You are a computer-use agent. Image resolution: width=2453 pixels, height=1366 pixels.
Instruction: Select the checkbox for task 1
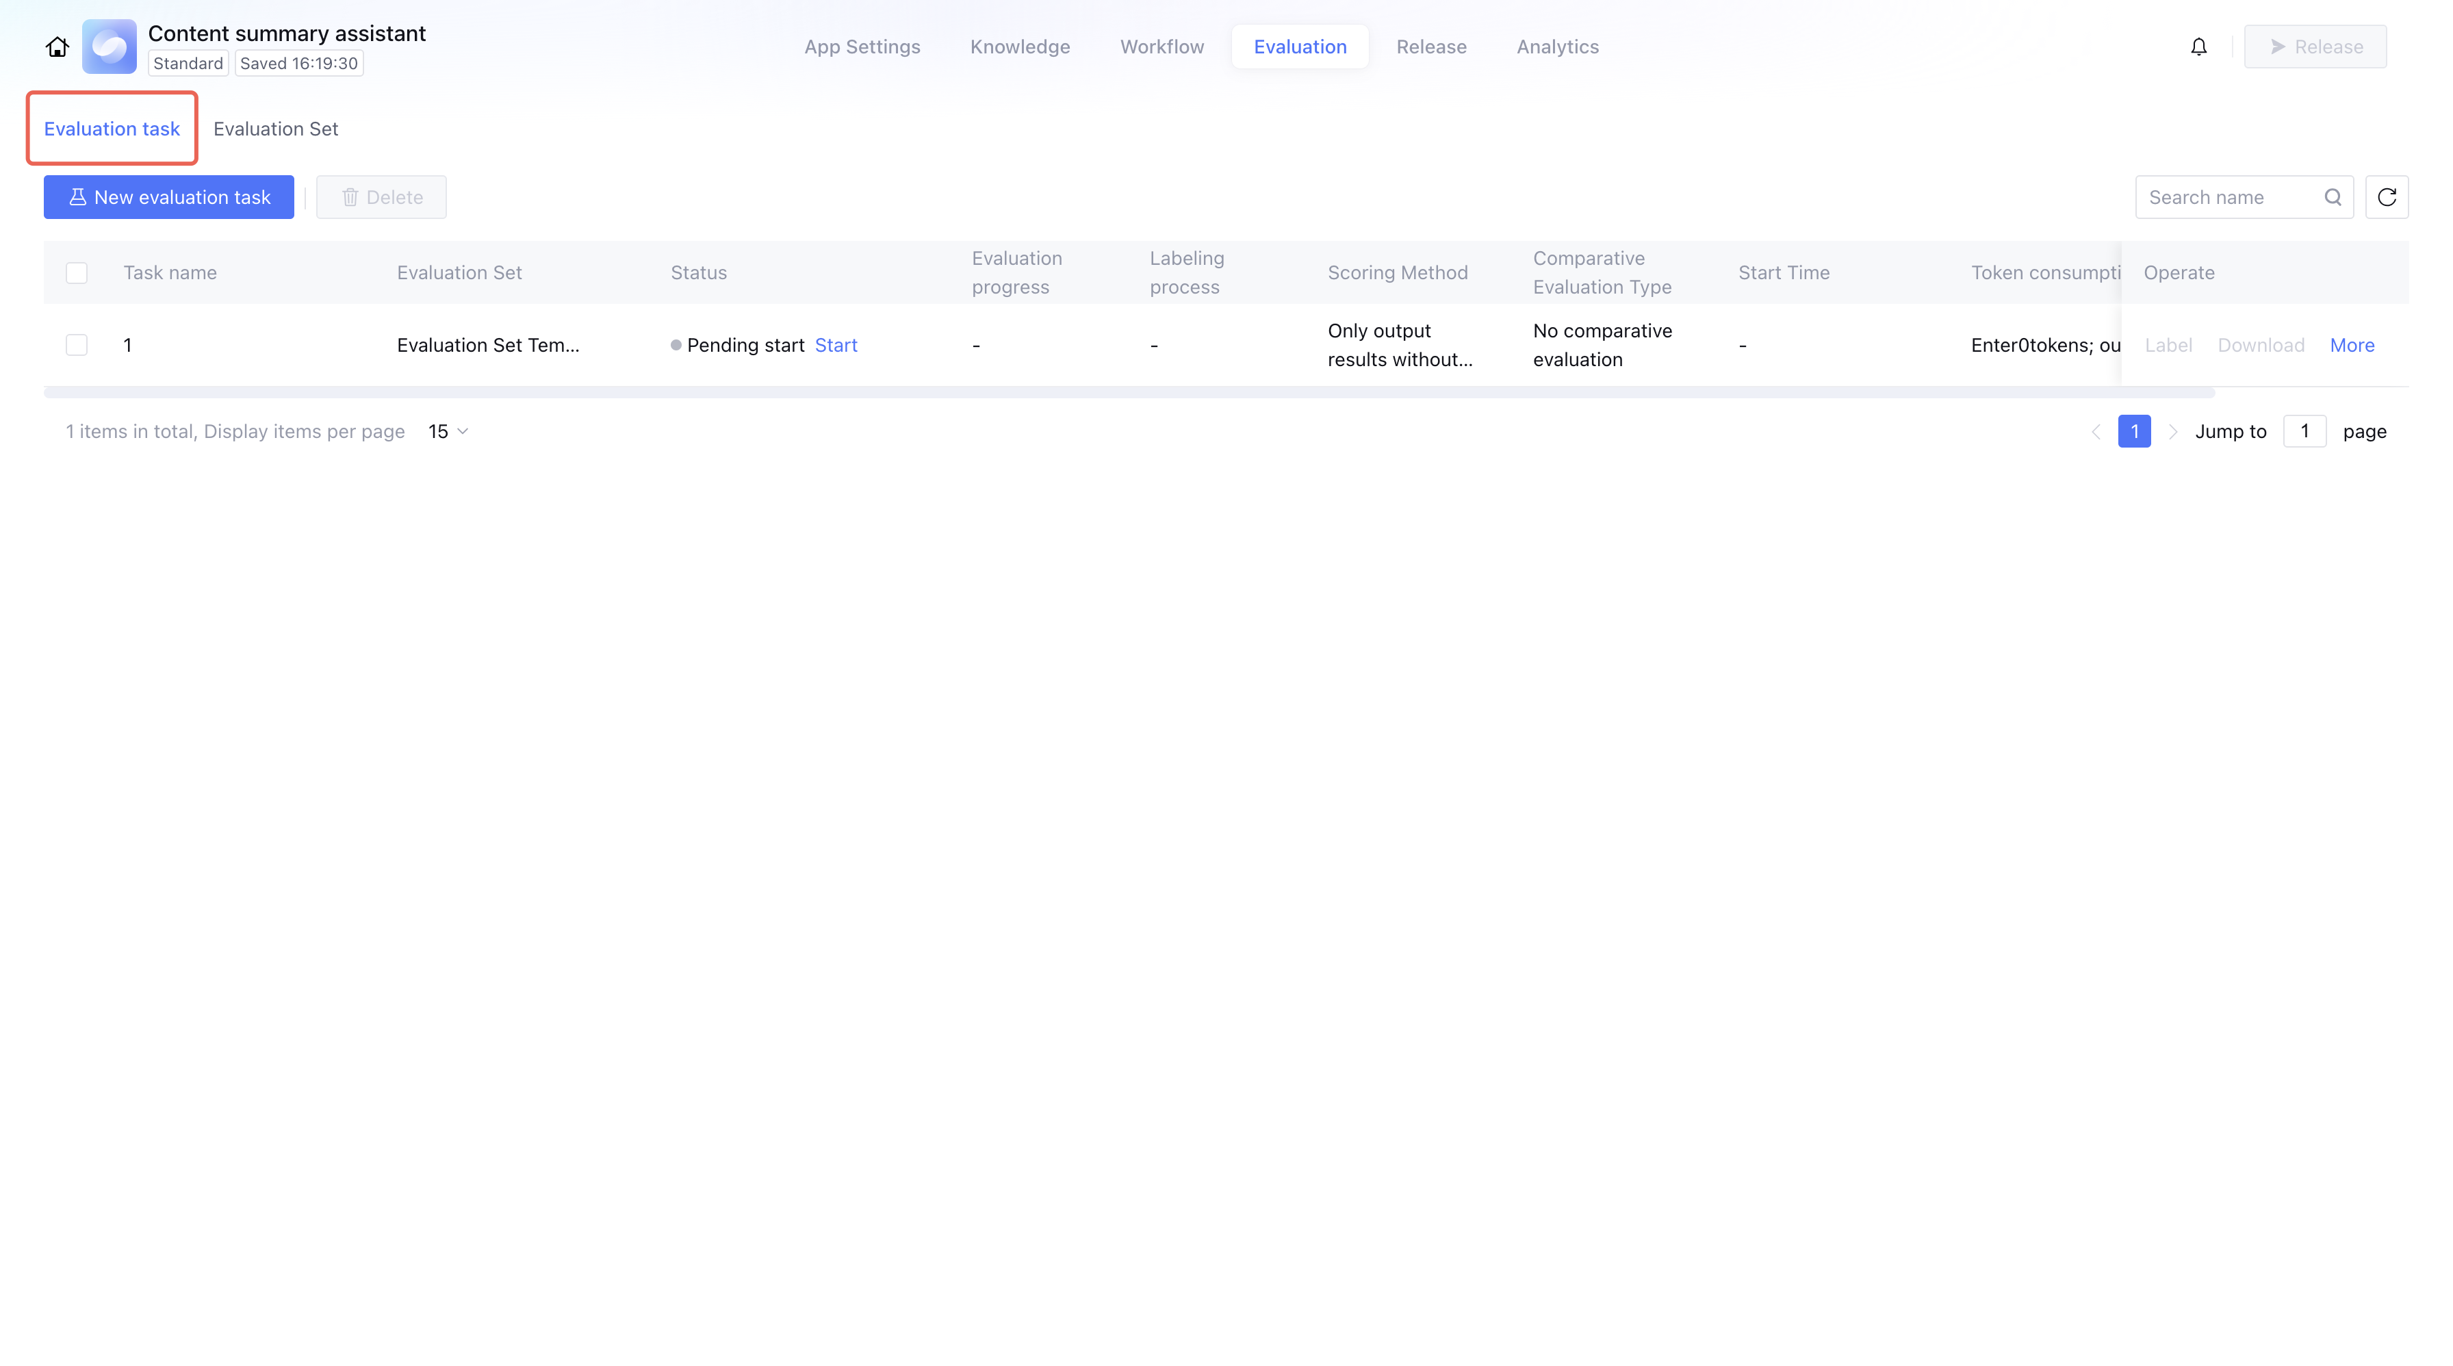76,345
